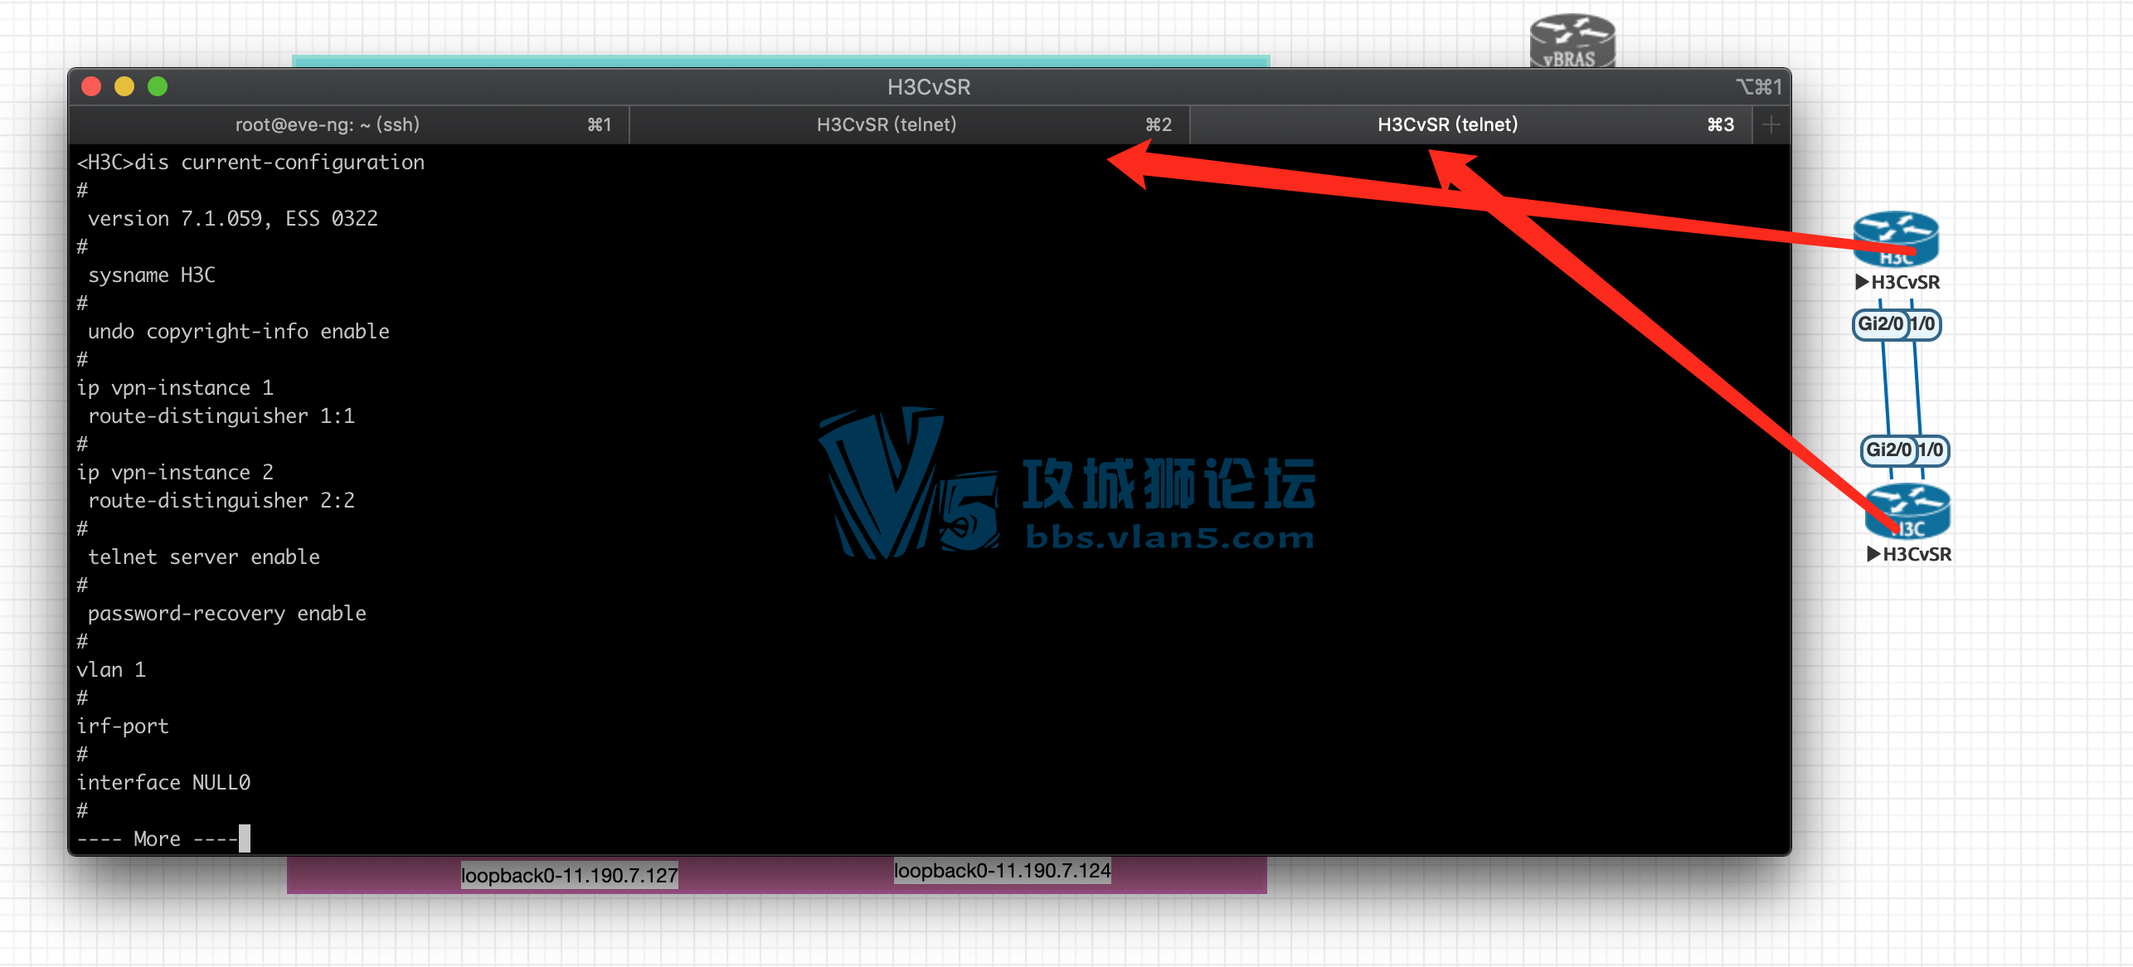Viewport: 2133px width, 967px height.
Task: Switch to the root@eve-ng ssh tab
Action: [x=348, y=124]
